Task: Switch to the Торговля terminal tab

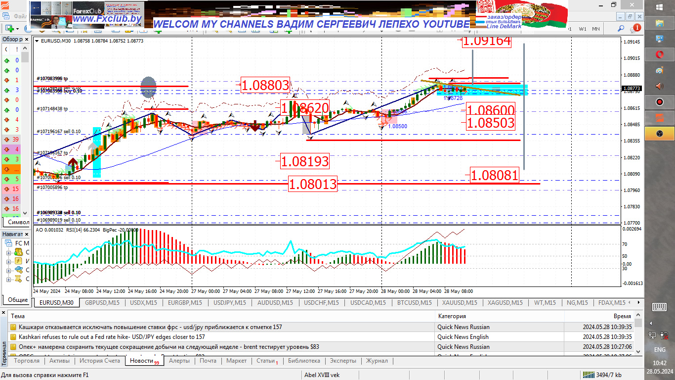Action: [x=27, y=361]
